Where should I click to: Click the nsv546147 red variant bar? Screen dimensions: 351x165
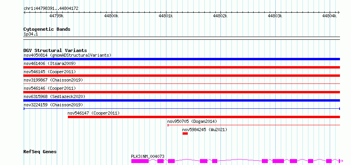point(204,117)
